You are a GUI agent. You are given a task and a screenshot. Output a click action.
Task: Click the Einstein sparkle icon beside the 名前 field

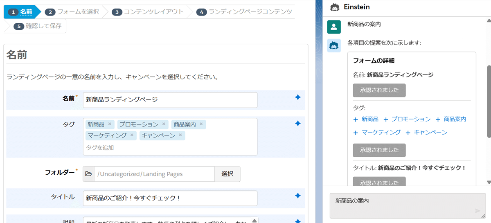[298, 97]
